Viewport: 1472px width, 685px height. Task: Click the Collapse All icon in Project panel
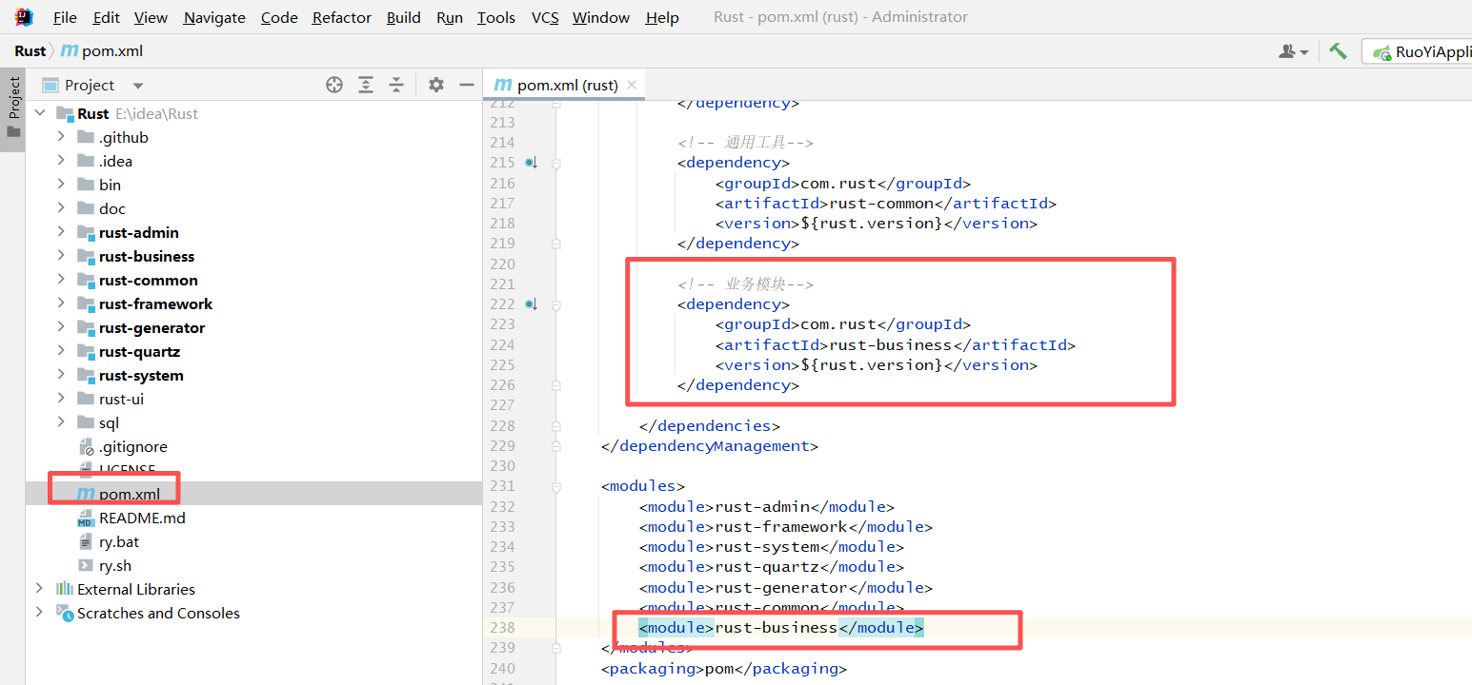(396, 85)
